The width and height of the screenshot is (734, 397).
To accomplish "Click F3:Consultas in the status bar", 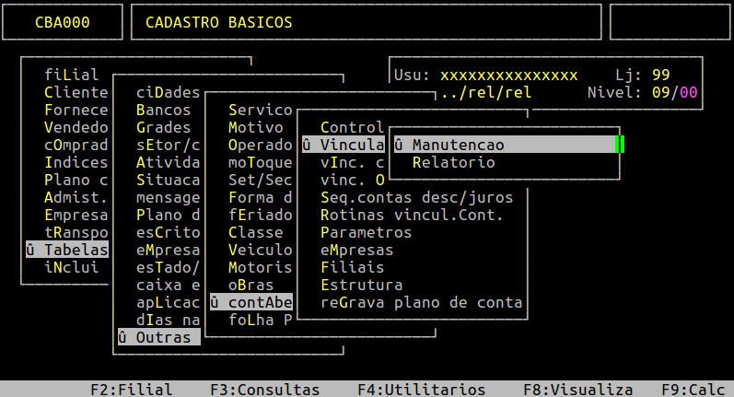I will pos(264,389).
